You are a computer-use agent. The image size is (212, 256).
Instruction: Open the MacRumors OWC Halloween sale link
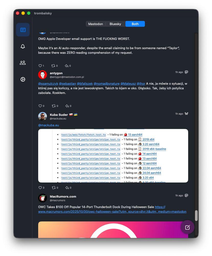point(112,209)
